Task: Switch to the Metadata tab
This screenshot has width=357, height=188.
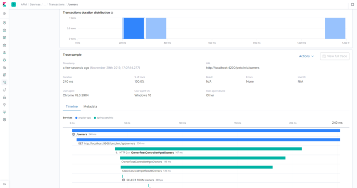Action: tap(90, 106)
